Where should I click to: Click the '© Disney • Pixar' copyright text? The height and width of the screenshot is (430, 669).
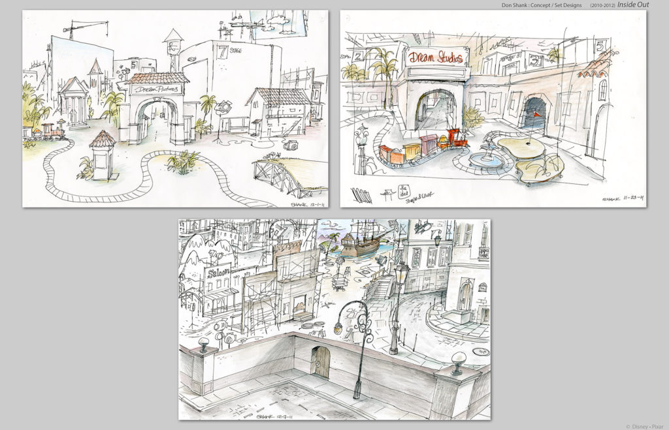[645, 426]
